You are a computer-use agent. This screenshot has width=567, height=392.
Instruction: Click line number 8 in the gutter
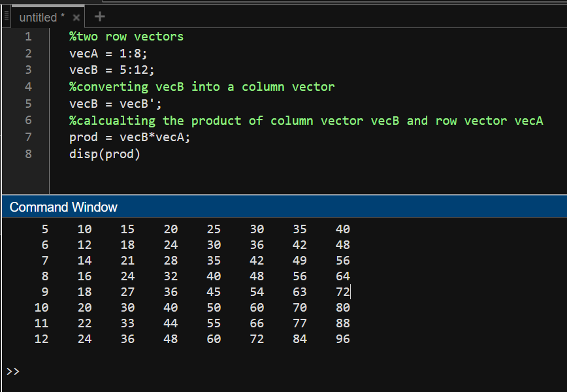click(28, 154)
